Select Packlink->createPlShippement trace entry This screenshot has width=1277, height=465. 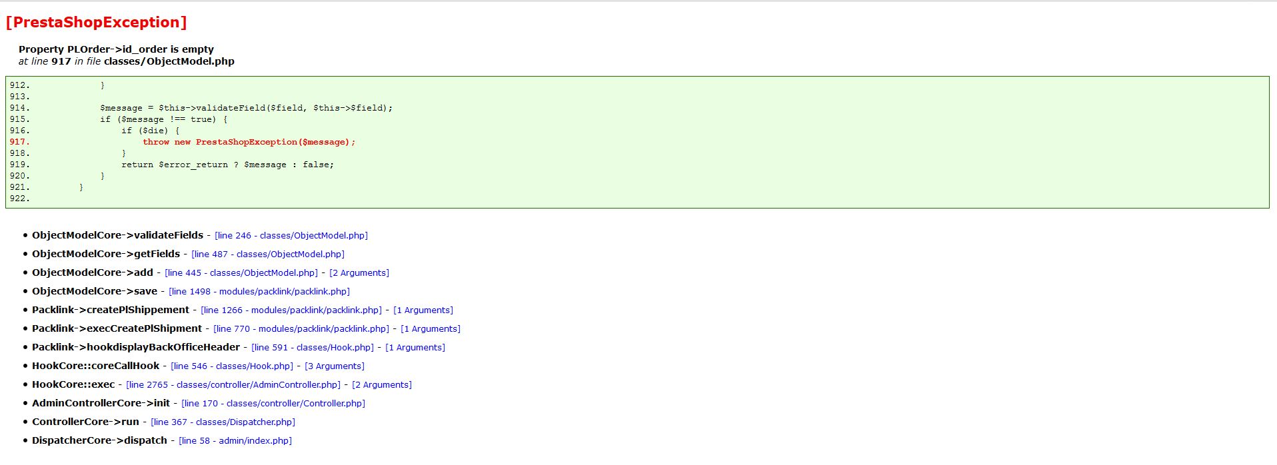(x=111, y=310)
